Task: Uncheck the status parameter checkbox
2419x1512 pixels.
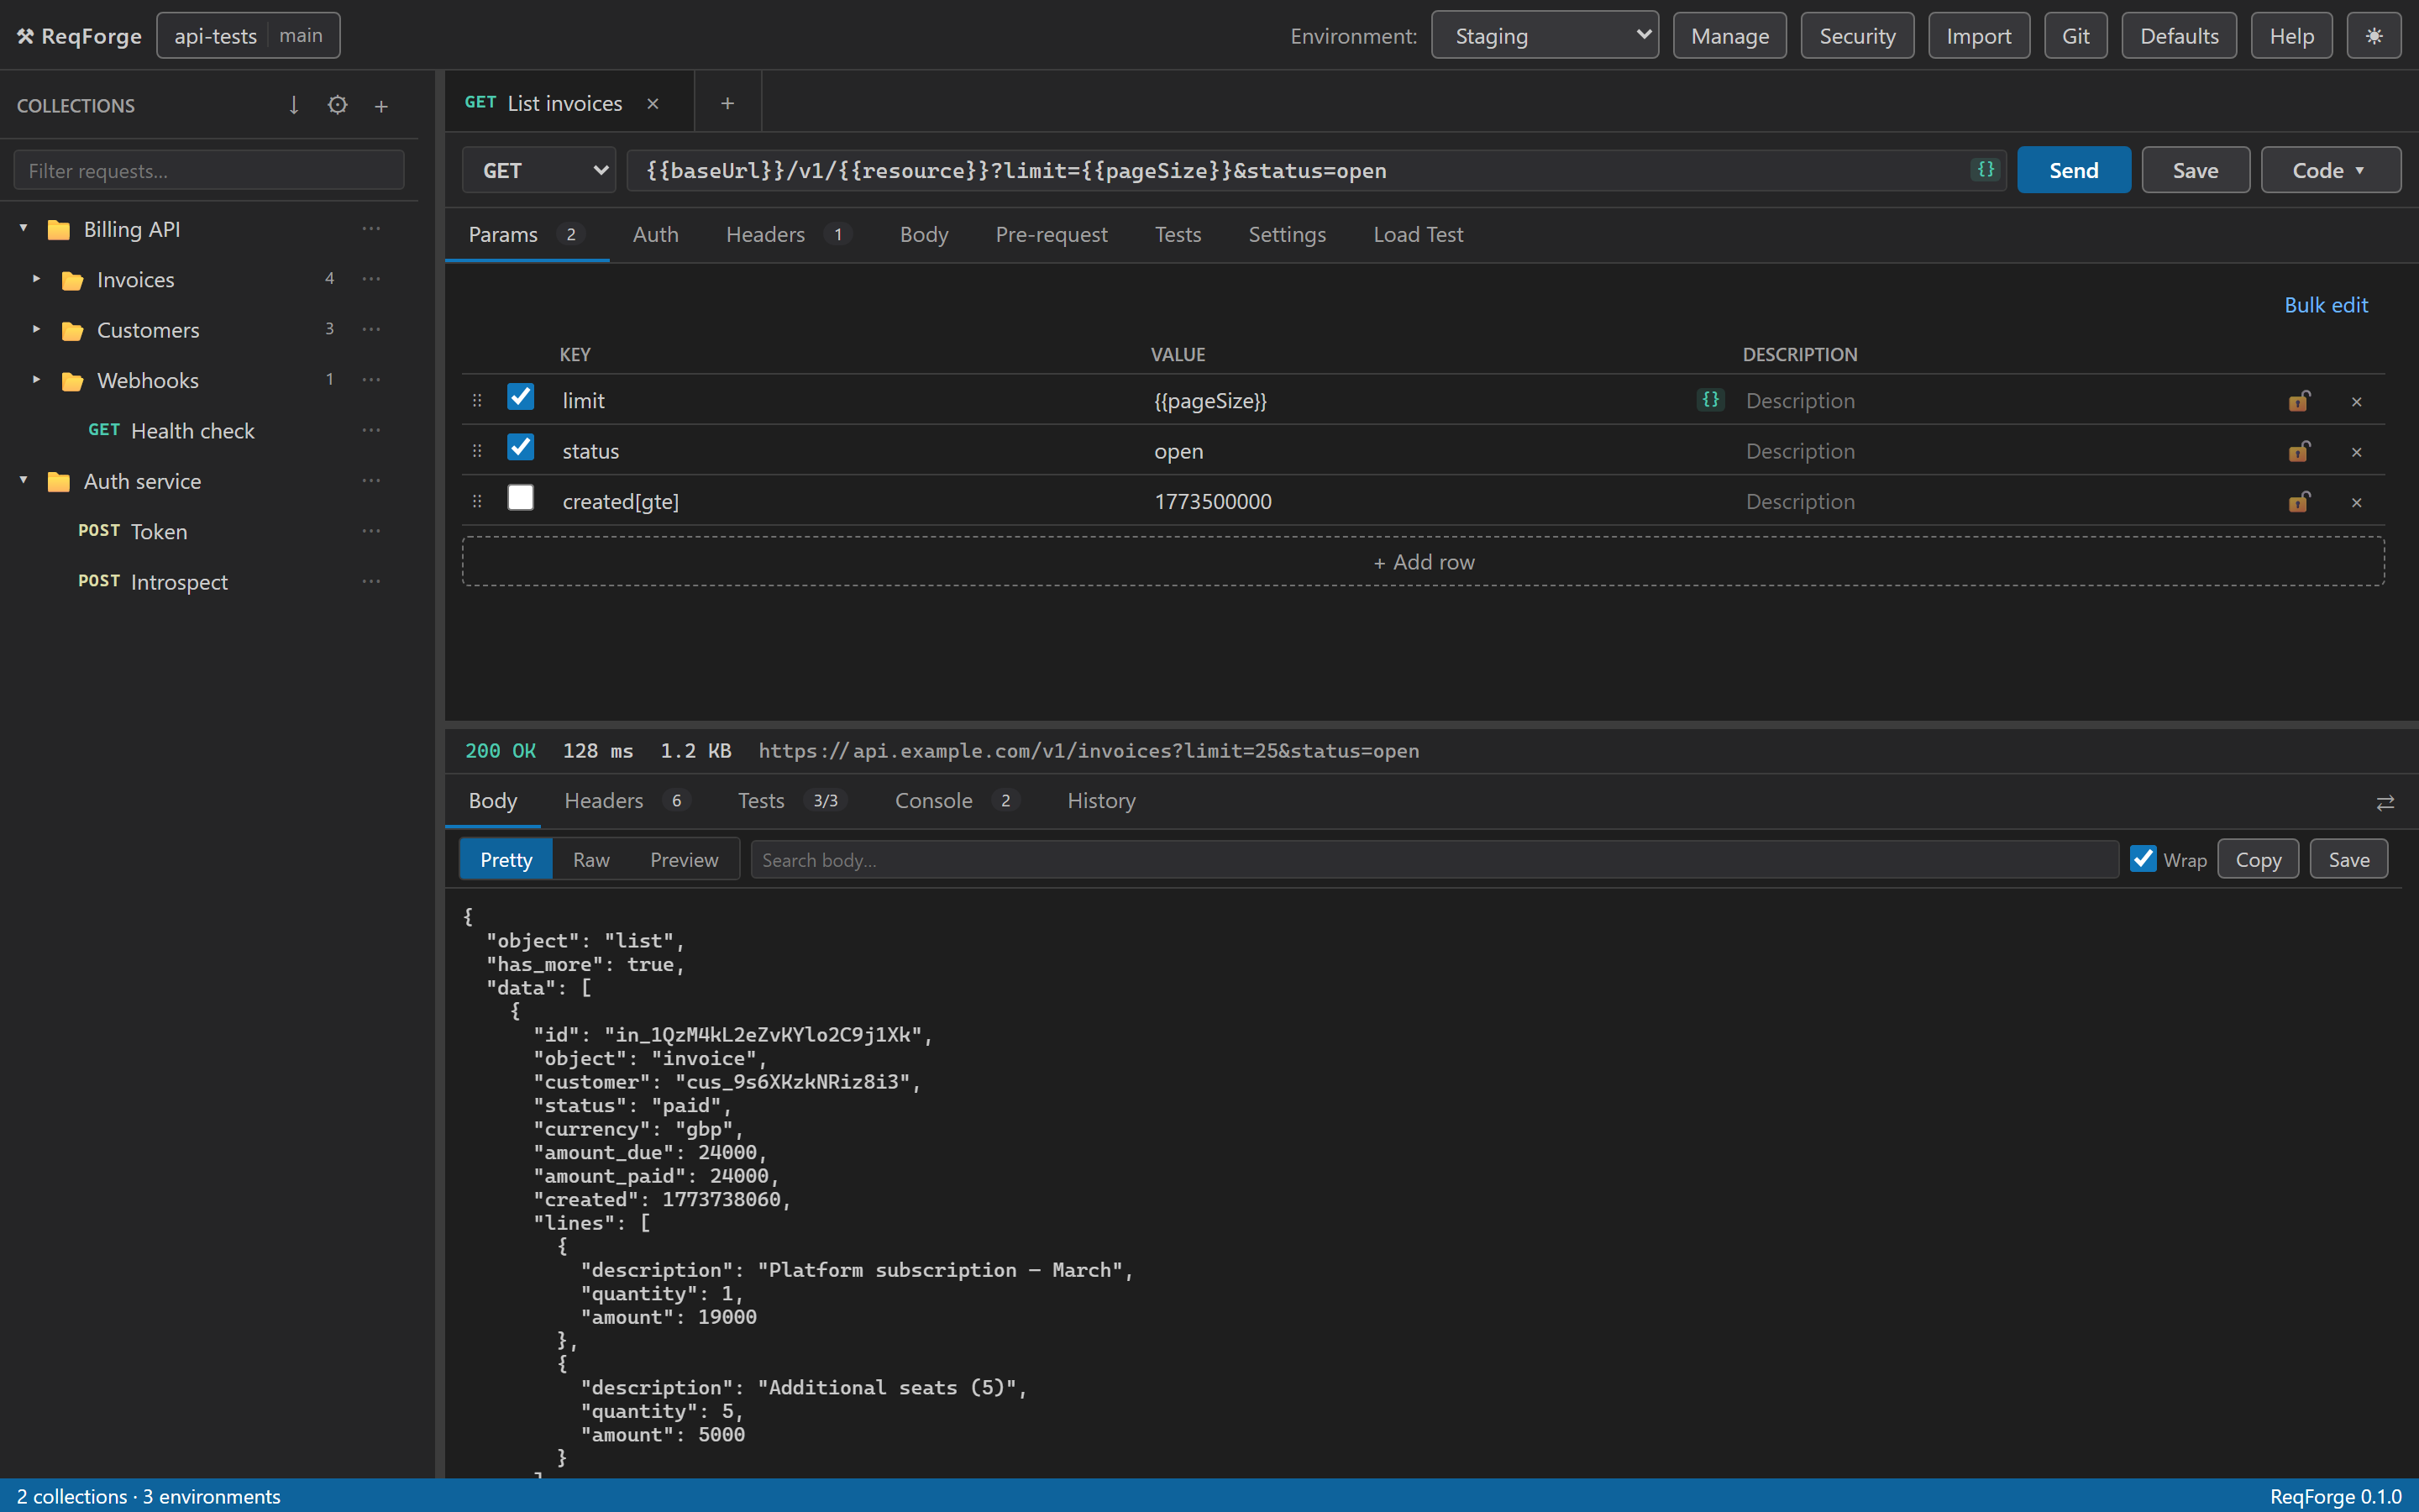Action: (x=521, y=447)
